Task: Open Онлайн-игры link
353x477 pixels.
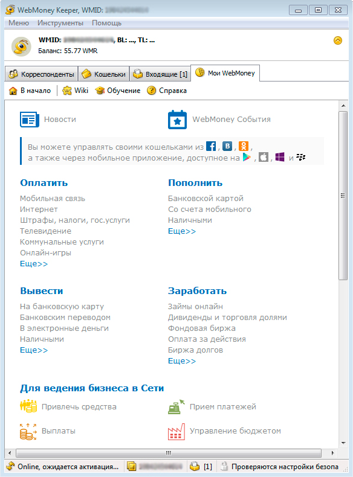Action: pyautogui.click(x=46, y=253)
